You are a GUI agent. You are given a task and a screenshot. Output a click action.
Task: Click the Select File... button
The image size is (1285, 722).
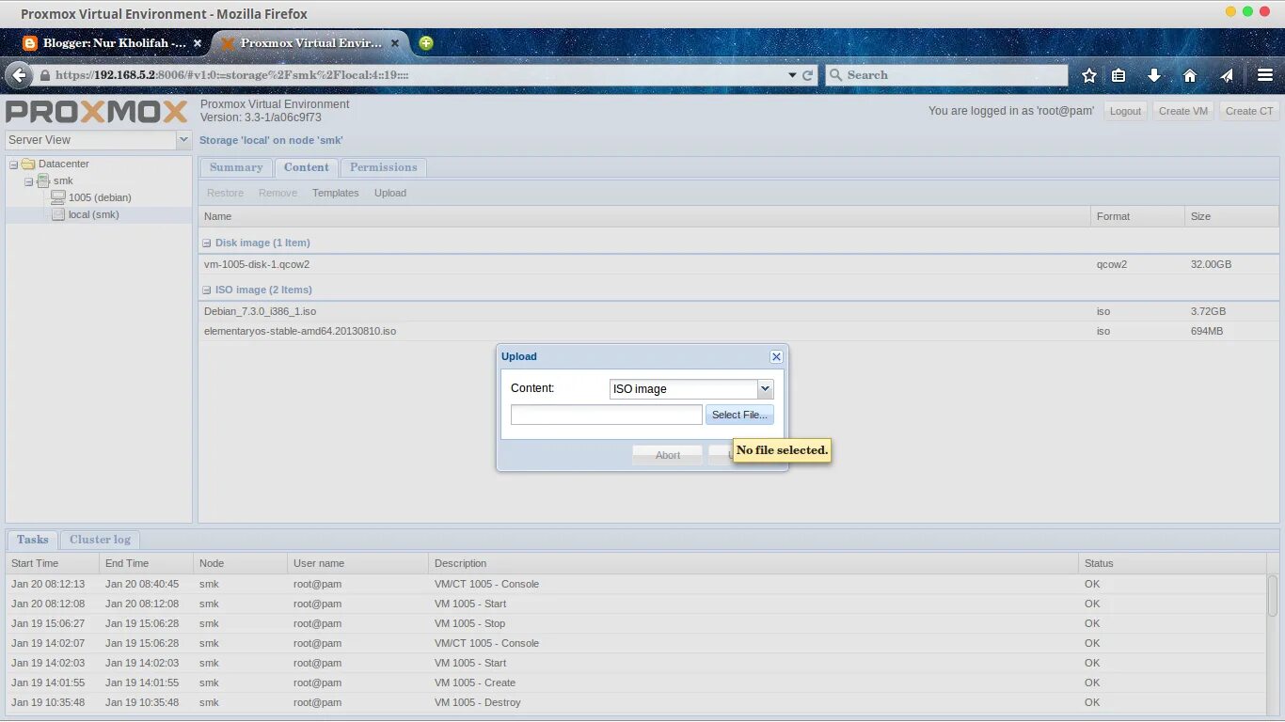[739, 415]
